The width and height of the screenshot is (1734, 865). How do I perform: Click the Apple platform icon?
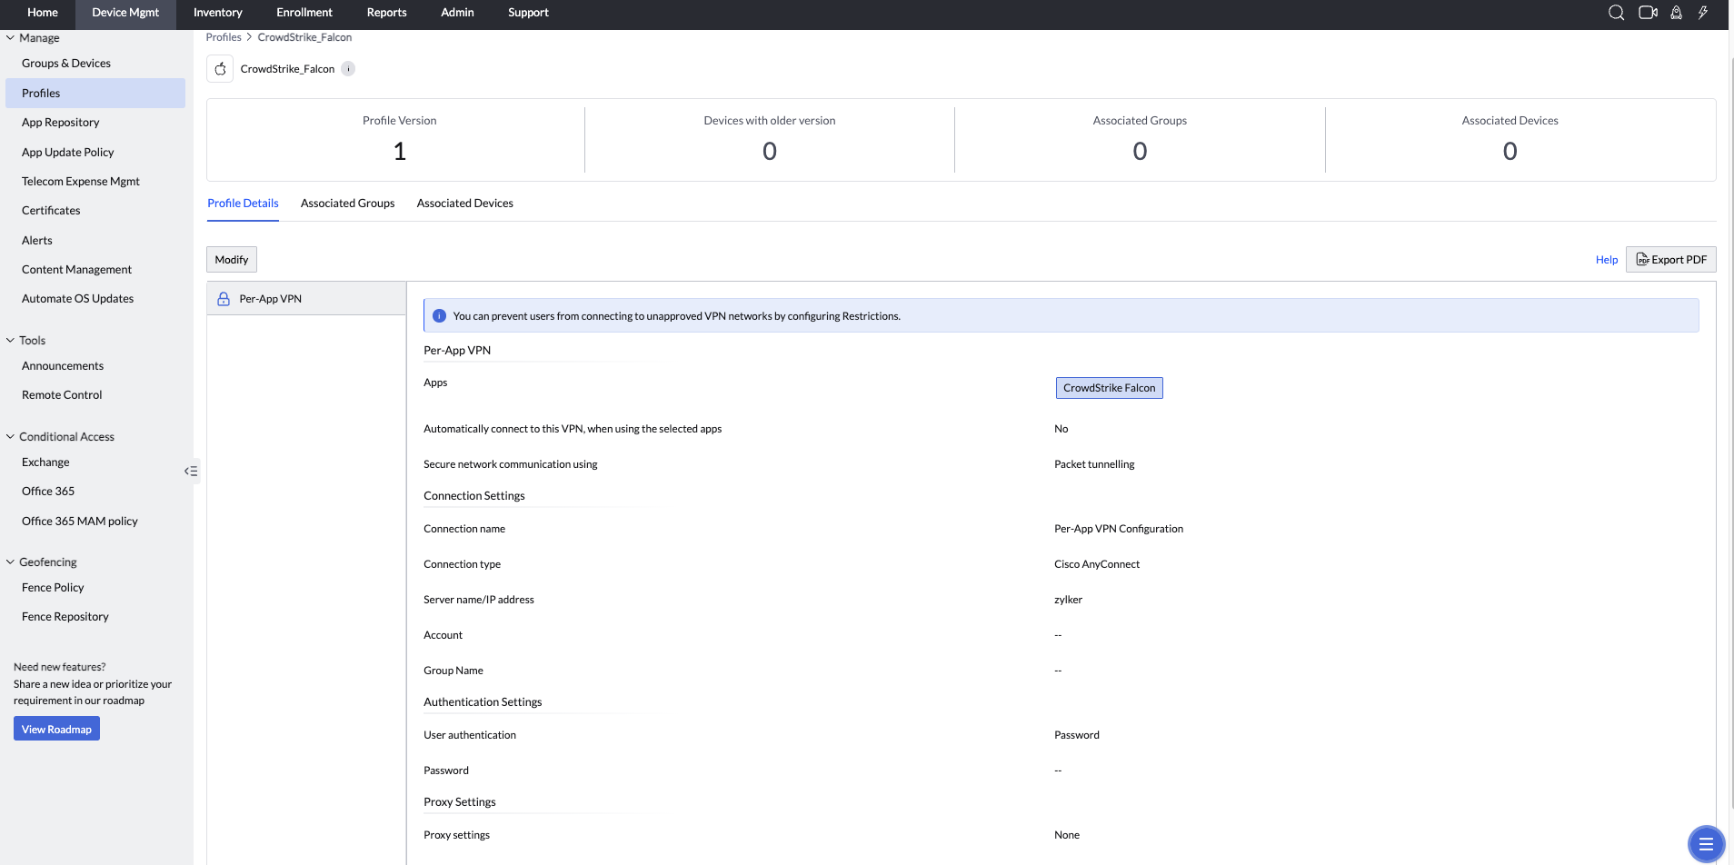[220, 69]
